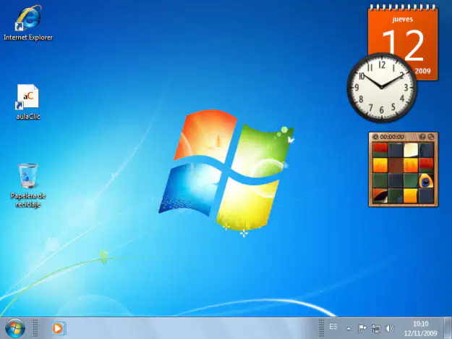Screen dimensions: 452x339
Task: Click the taskbar toolbar grip beside Start
Action: click(x=35, y=328)
